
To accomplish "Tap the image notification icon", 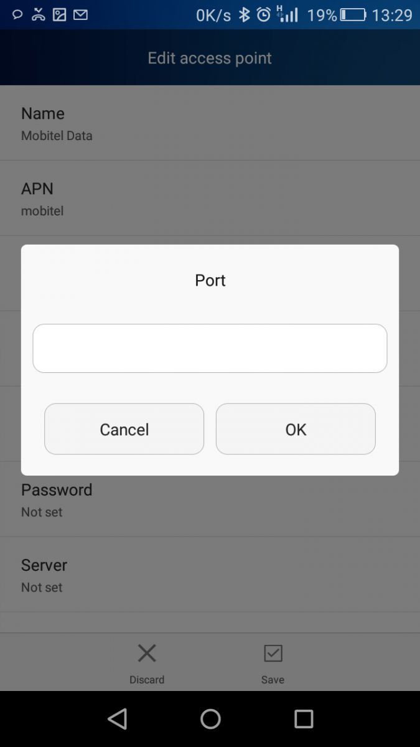I will pyautogui.click(x=59, y=14).
